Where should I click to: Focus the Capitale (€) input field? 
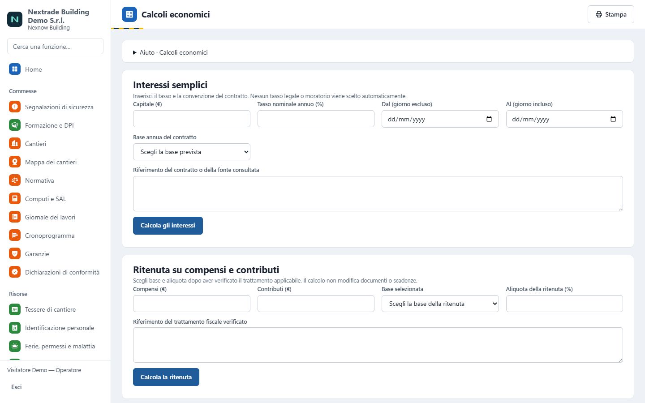tap(192, 119)
